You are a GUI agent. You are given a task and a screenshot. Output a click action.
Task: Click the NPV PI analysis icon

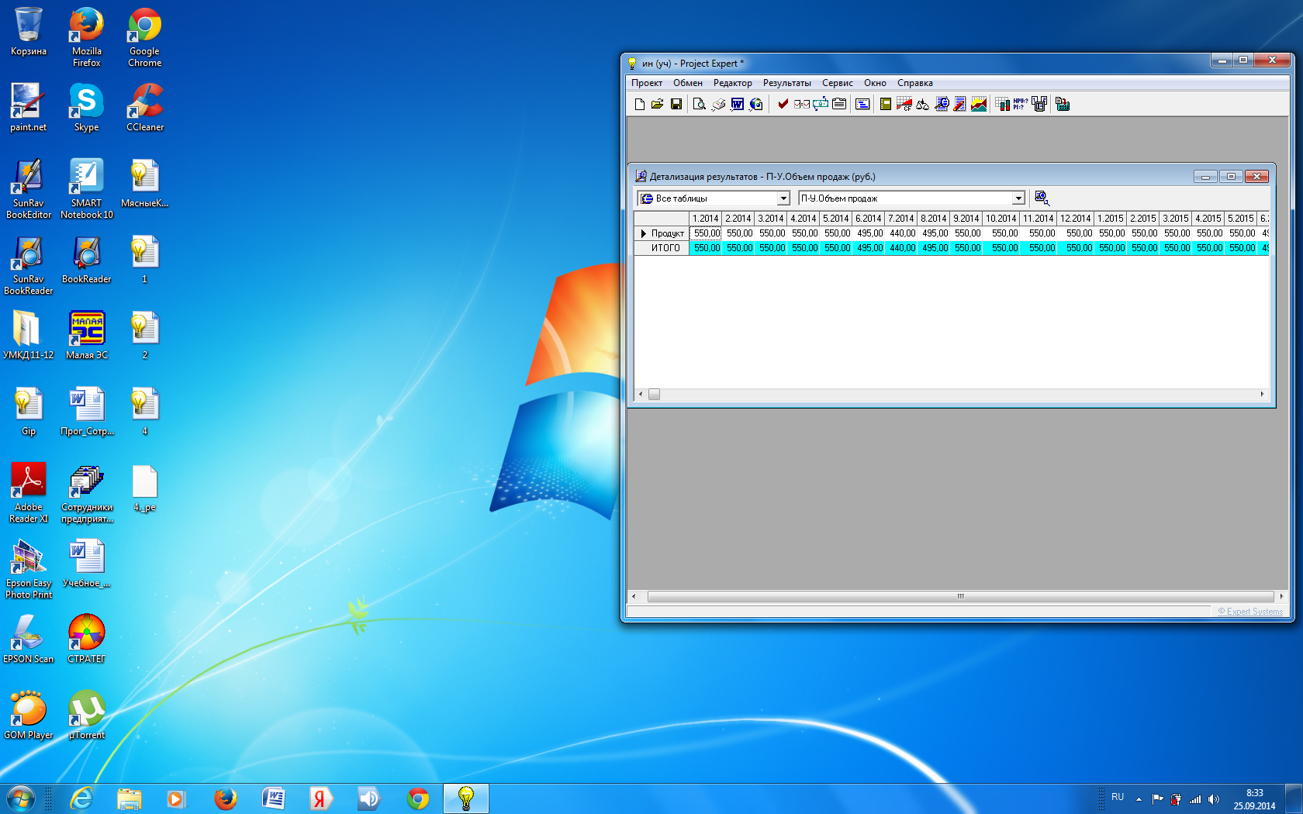pos(1021,104)
